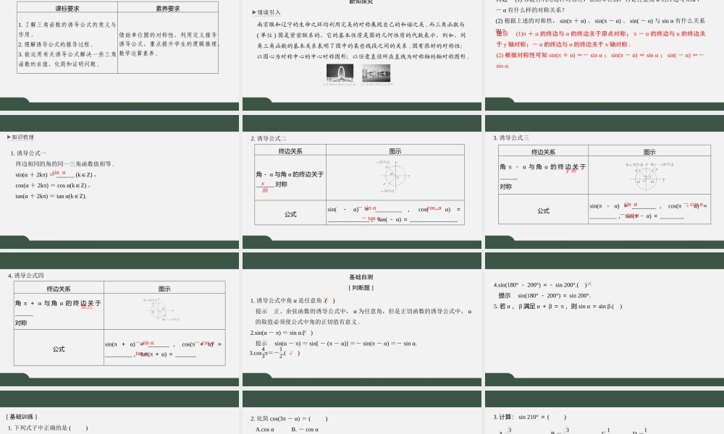
Task: Click the red × mark beside sin(α−π)=sinα
Action: click(x=303, y=332)
